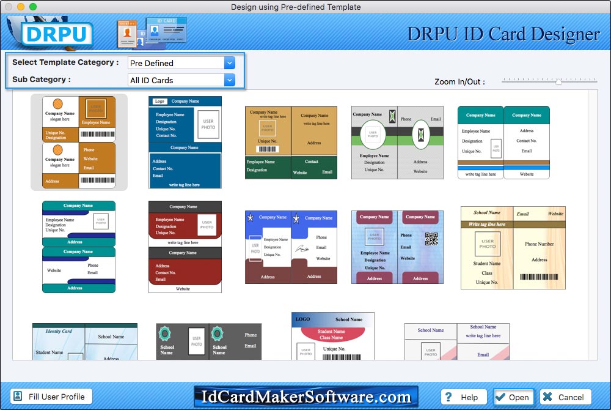Click the DRPU ID Card Designer title
Image resolution: width=611 pixels, height=410 pixels.
503,34
